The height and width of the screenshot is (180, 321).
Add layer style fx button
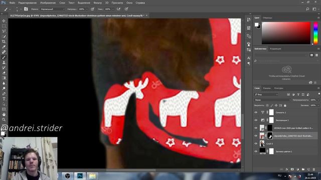point(287,169)
